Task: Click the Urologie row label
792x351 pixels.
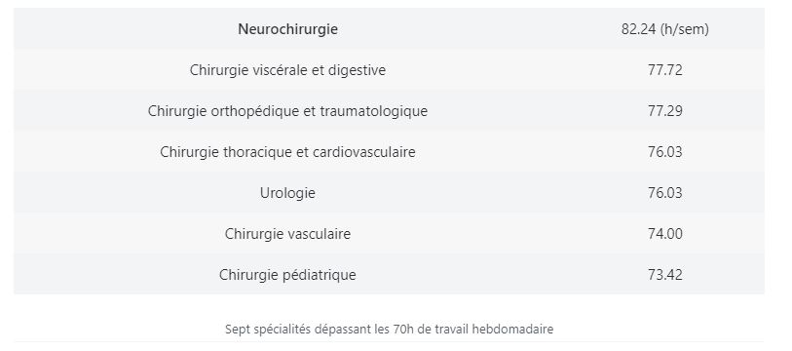Action: click(287, 193)
